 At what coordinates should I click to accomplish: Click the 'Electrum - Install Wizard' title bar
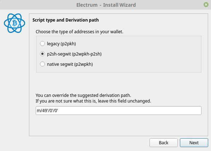tap(106, 5)
